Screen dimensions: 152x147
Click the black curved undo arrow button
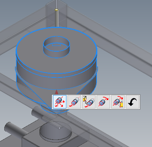[132, 102]
